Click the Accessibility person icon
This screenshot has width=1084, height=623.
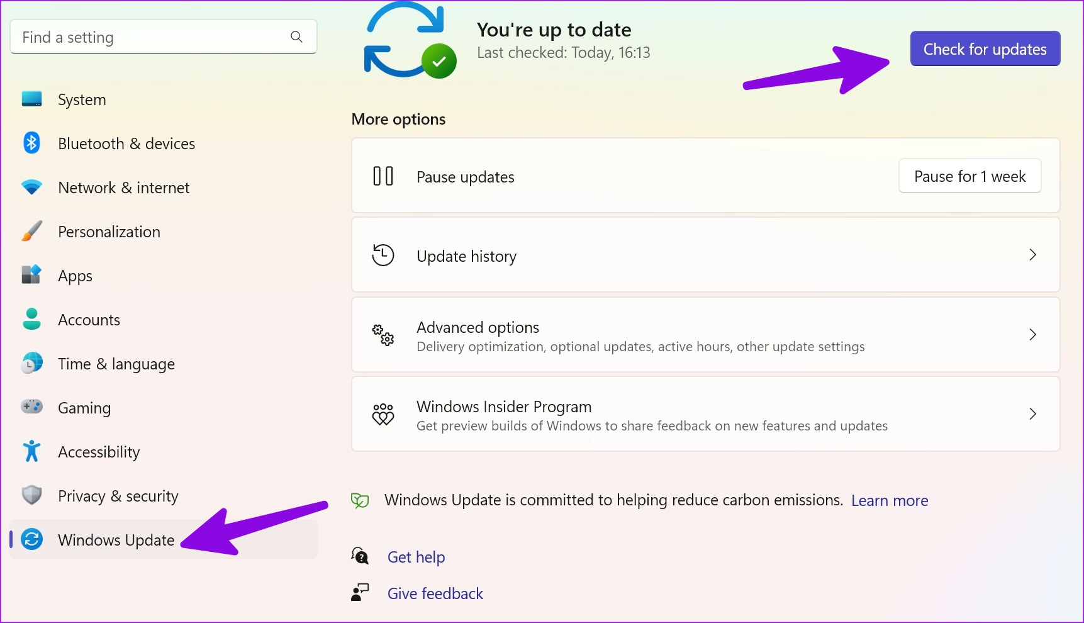click(31, 451)
